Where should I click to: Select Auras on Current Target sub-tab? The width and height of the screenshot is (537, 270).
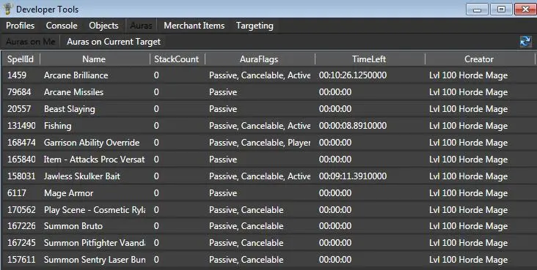click(x=114, y=42)
